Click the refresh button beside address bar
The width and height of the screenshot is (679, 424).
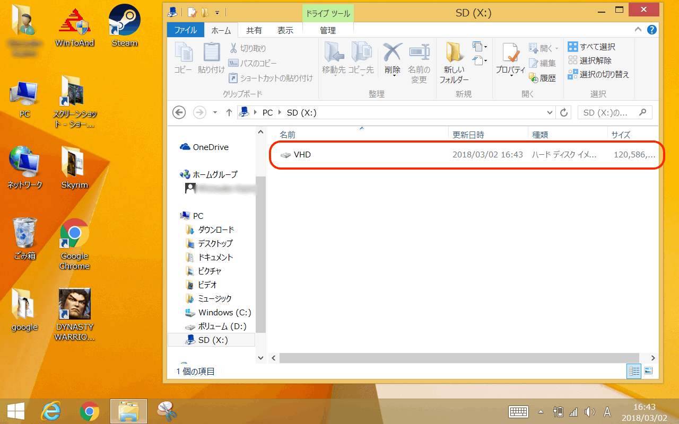point(564,112)
